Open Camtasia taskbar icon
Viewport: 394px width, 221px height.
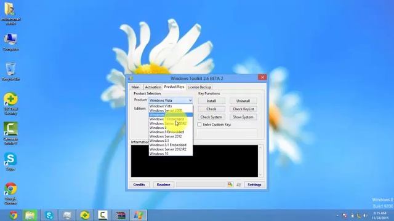103,215
